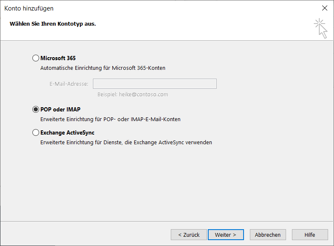The height and width of the screenshot is (246, 334).
Task: Click the text 'Automatische Einrichtung für Microsoft 365-Konten'
Action: (x=103, y=68)
